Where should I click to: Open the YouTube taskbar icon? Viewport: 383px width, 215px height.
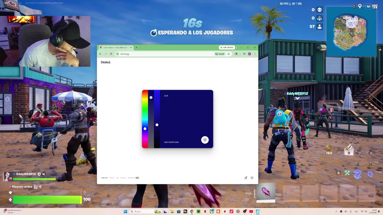pyautogui.click(x=251, y=211)
